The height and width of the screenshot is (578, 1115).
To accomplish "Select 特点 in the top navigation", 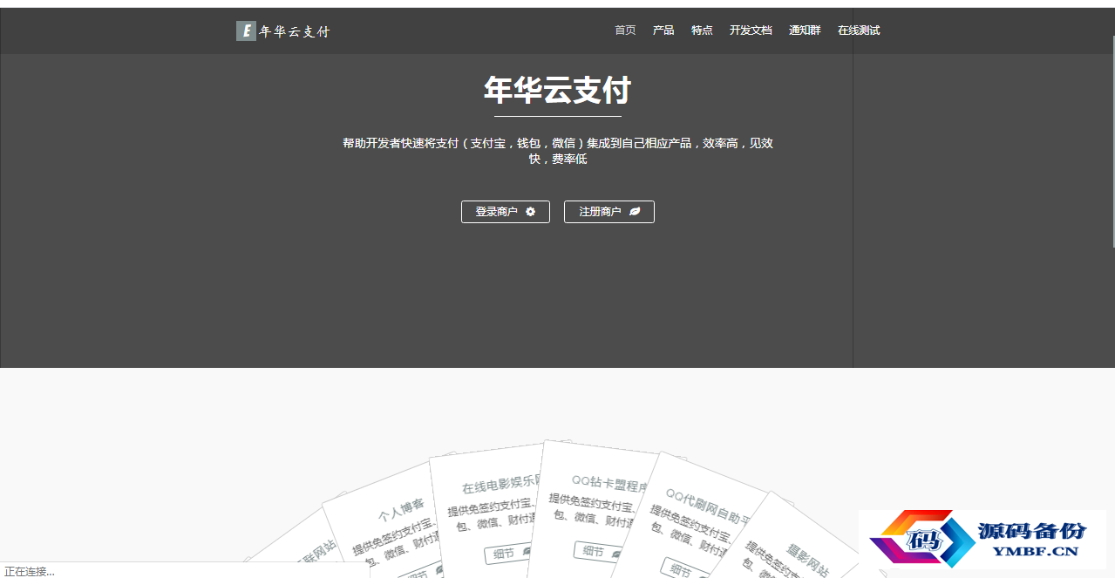I will click(x=702, y=31).
